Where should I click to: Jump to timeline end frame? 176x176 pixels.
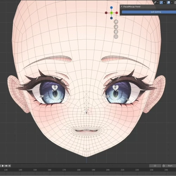(x=10, y=166)
